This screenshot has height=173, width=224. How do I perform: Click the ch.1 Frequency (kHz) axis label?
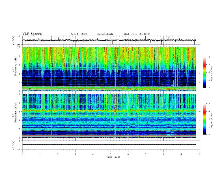15,66
